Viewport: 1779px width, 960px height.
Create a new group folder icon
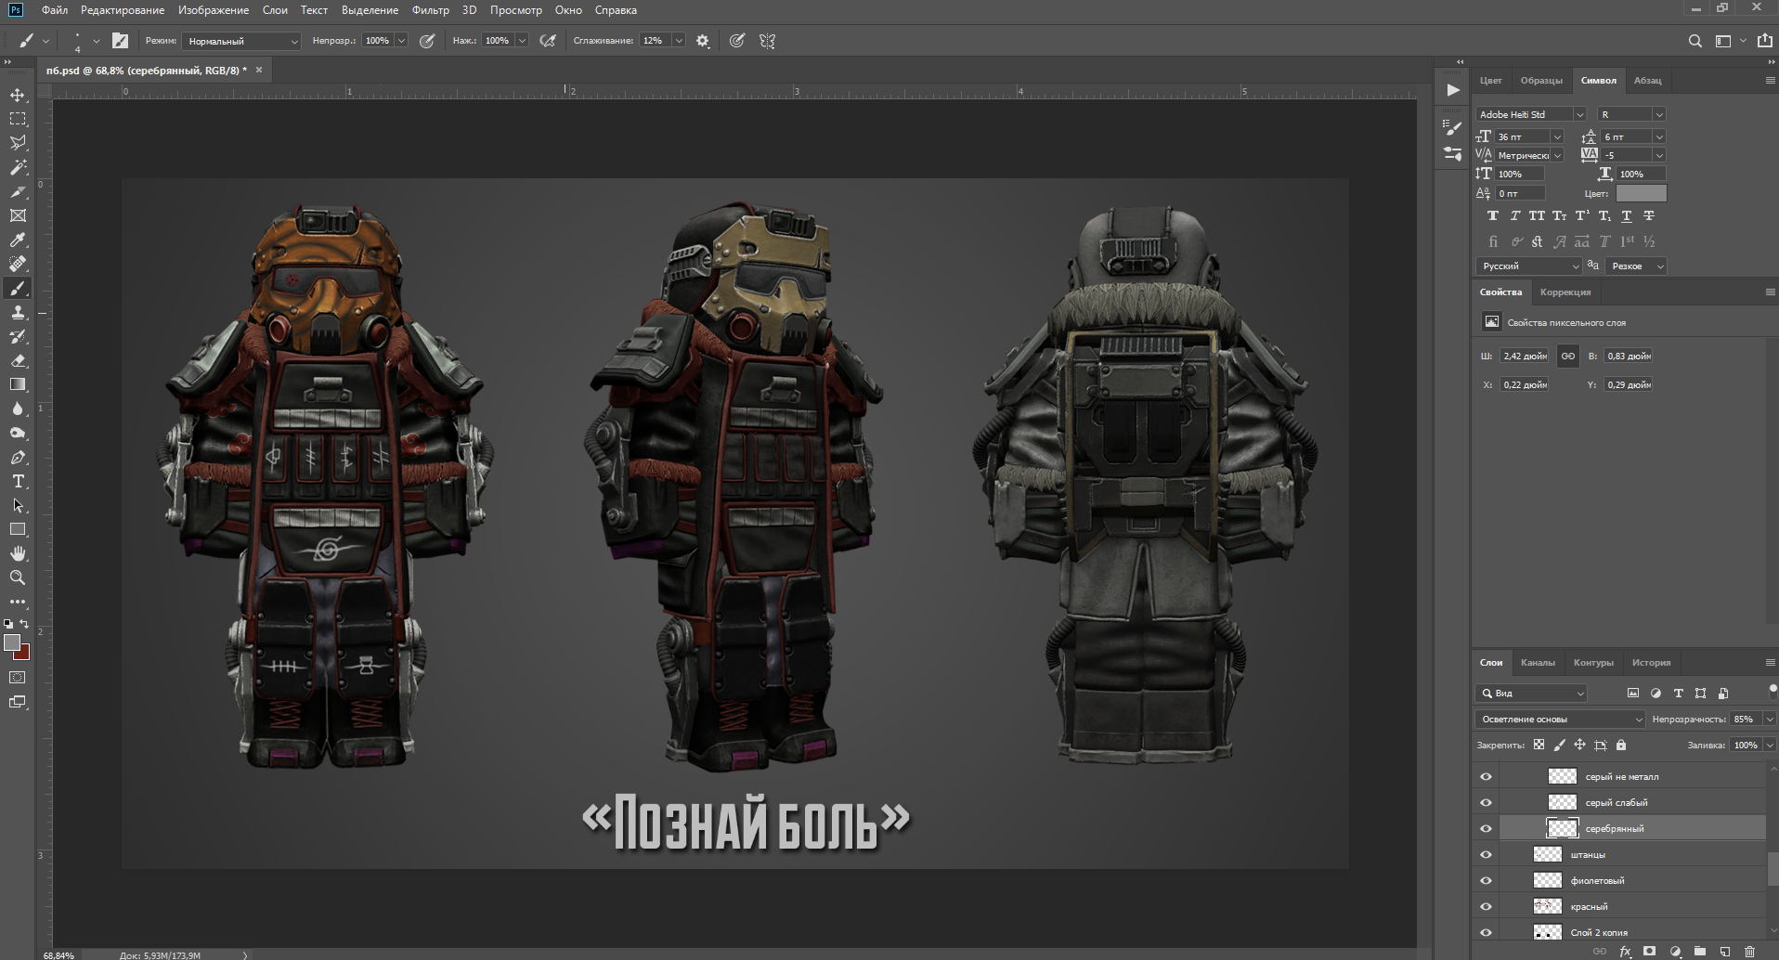click(1699, 952)
